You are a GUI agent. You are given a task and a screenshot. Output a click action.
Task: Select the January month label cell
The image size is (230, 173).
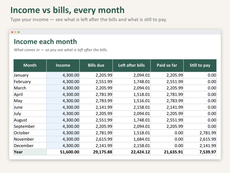[x=30, y=75]
